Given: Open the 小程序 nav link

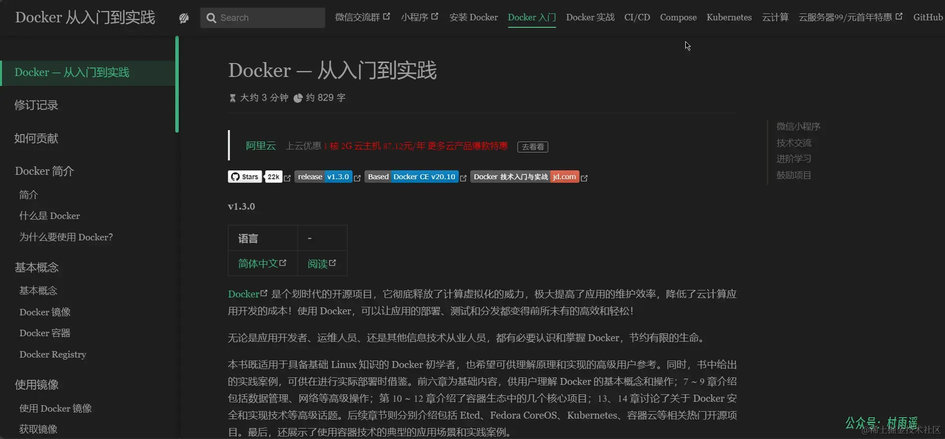Looking at the screenshot, I should click(420, 17).
